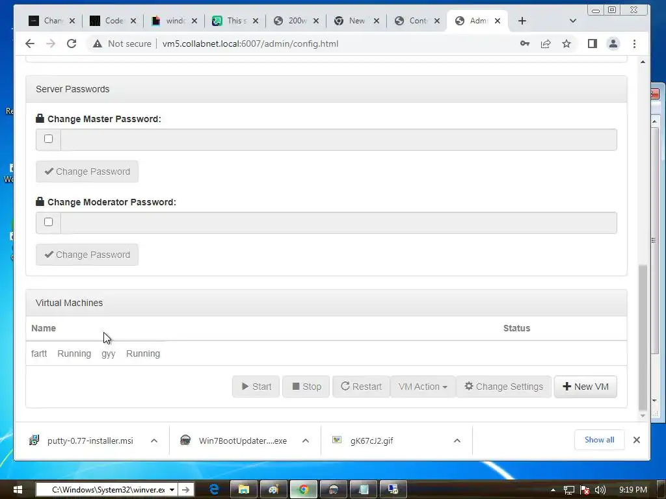Open options for Win7BootUpdater exe download
This screenshot has width=666, height=499.
(x=306, y=441)
